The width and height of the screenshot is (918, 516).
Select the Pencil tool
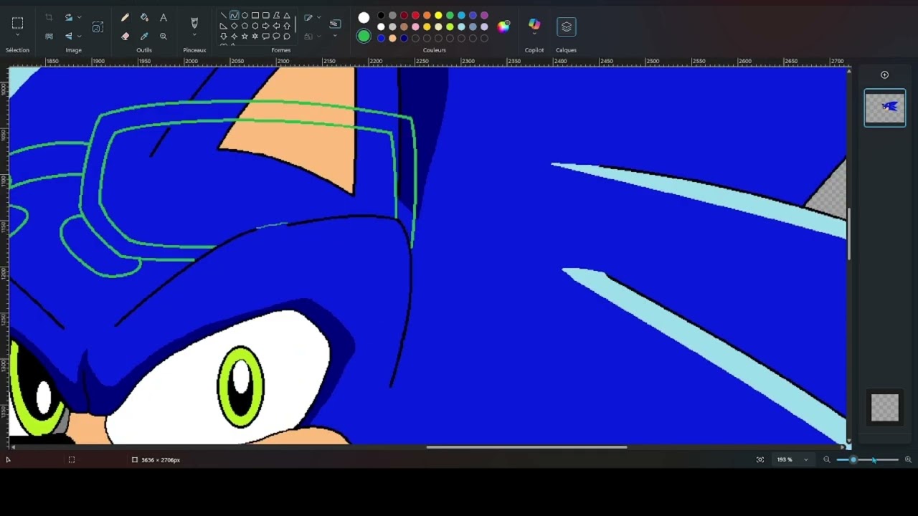(x=126, y=17)
